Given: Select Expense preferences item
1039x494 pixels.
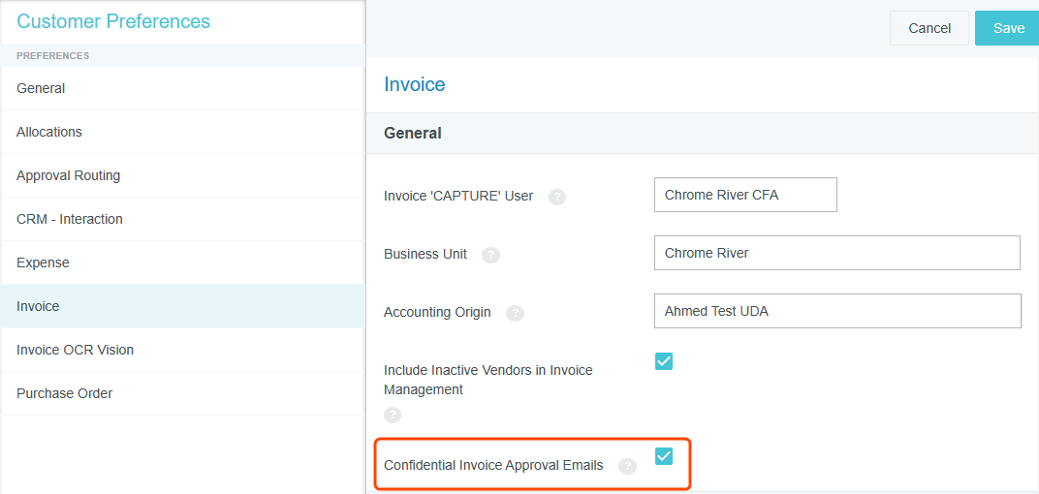Looking at the screenshot, I should tap(43, 262).
